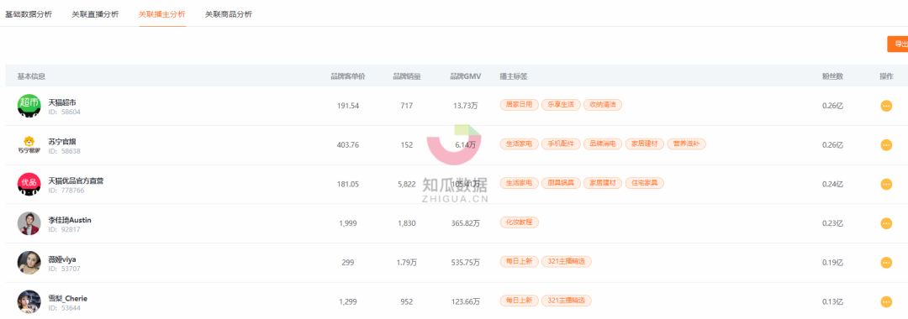Open the 天猫超市 streamer name
Viewport: 908px width, 319px height.
pos(62,102)
